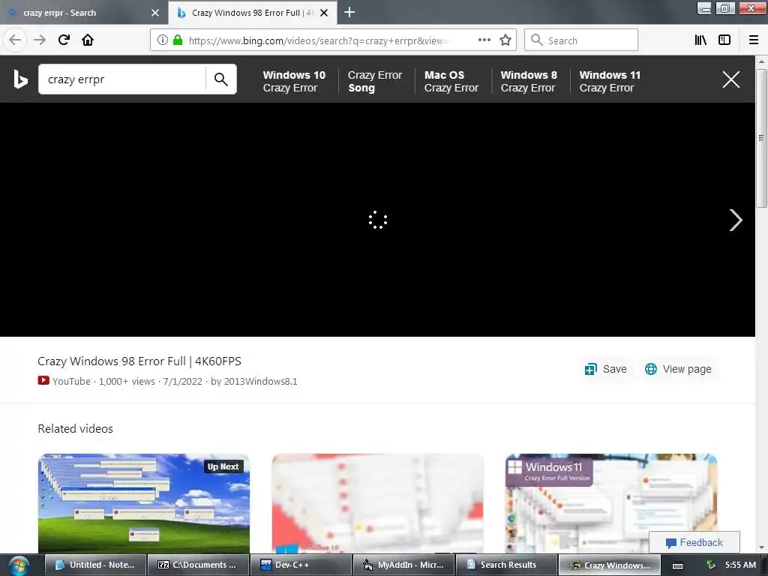The image size is (768, 576).
Task: Switch to Untitled - Notepad taskbar button
Action: point(96,565)
